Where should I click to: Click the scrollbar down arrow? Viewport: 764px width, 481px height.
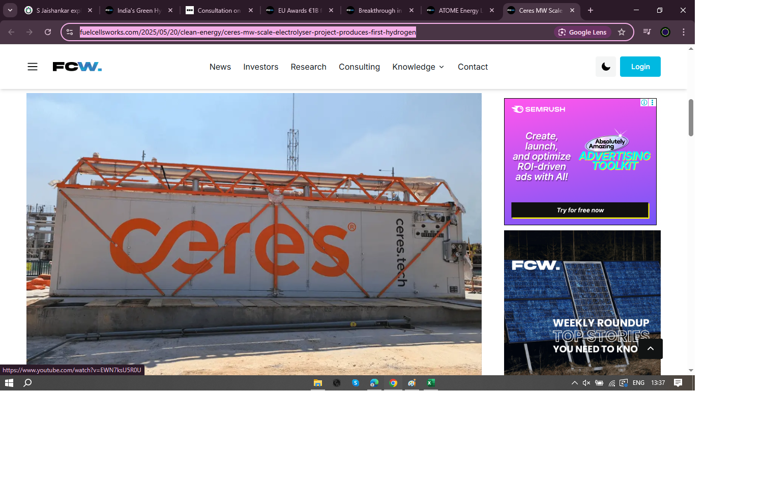(691, 371)
